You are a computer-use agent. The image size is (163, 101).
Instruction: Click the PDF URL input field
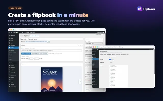[51, 51]
